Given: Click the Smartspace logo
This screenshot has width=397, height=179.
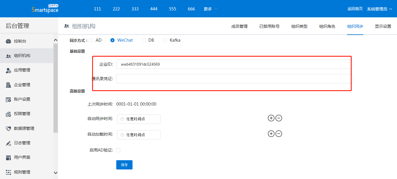Looking at the screenshot, I should click(45, 9).
